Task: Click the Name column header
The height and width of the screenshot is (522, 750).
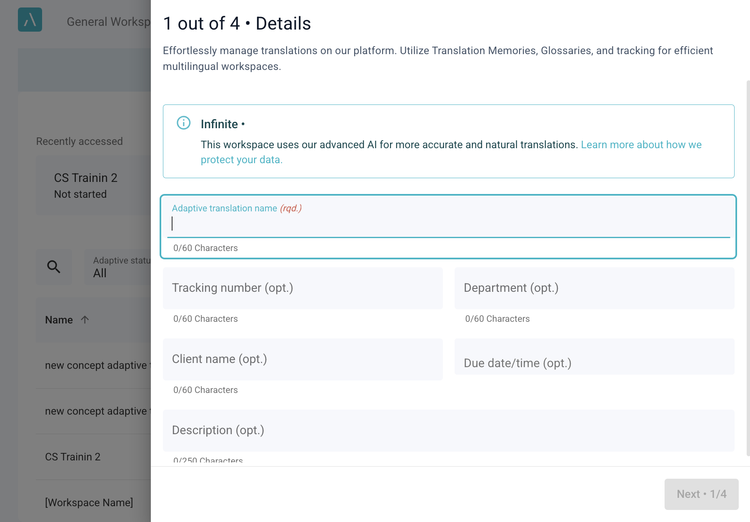Action: [59, 320]
